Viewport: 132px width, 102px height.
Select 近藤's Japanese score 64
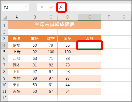pos(68,91)
